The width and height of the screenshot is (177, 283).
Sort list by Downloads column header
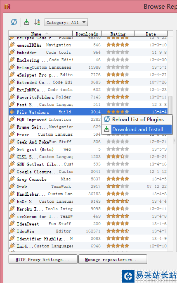[x=87, y=34]
